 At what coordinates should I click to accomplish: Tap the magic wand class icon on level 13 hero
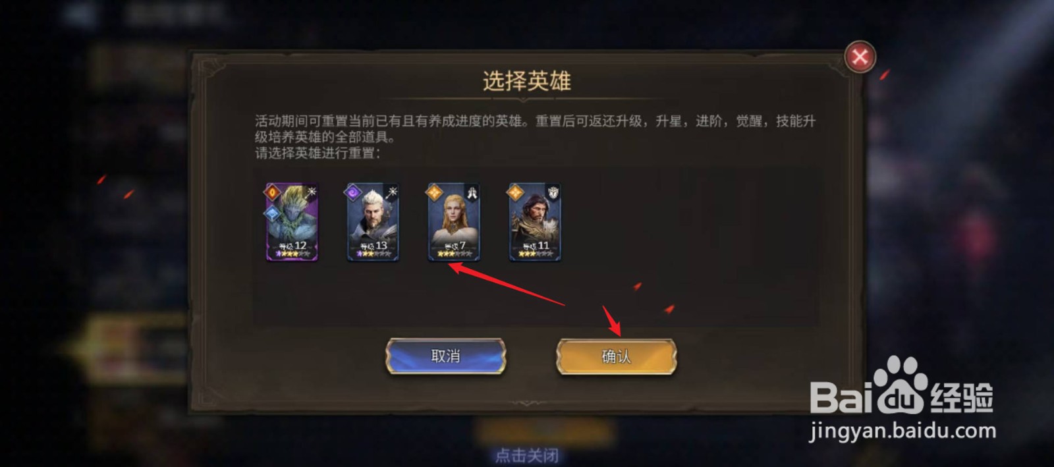391,192
